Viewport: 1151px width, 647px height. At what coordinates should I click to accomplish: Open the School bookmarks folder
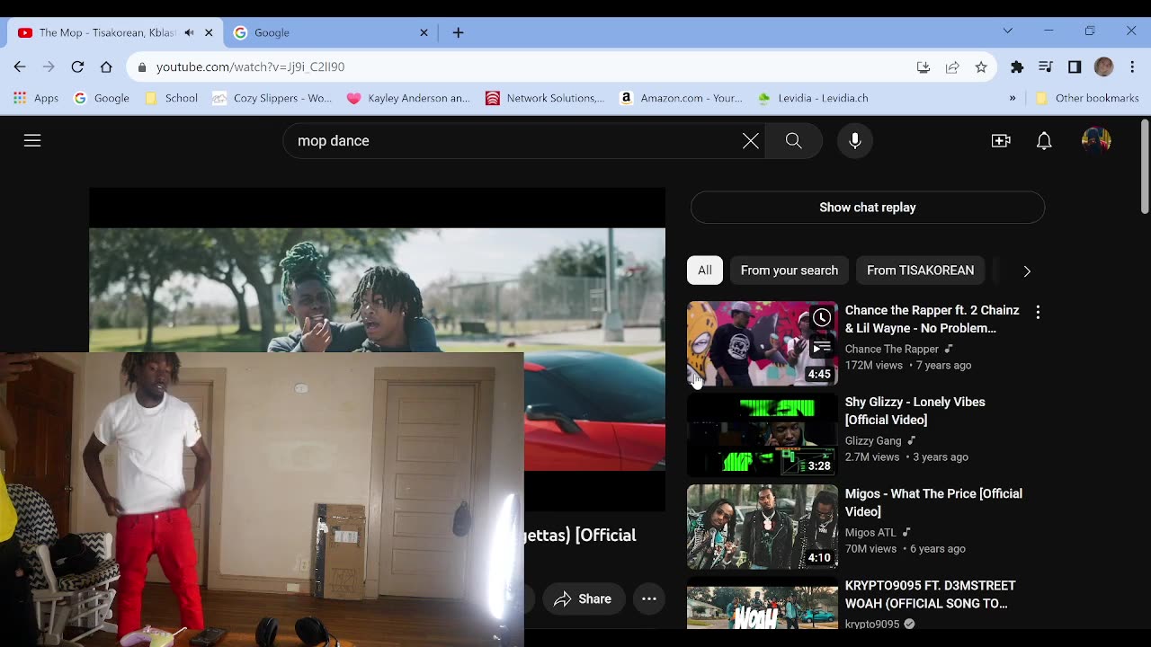[171, 98]
